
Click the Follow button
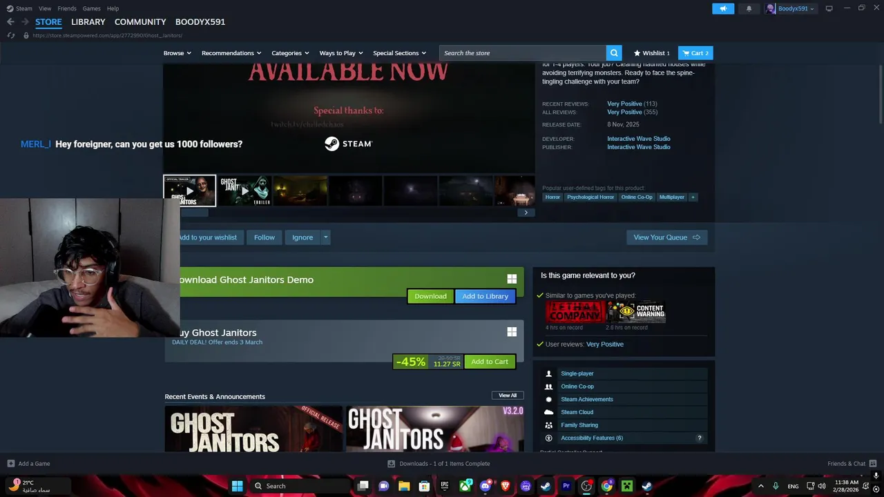click(x=264, y=237)
